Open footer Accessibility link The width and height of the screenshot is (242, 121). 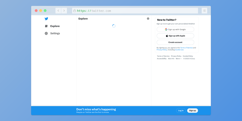pos(162,59)
